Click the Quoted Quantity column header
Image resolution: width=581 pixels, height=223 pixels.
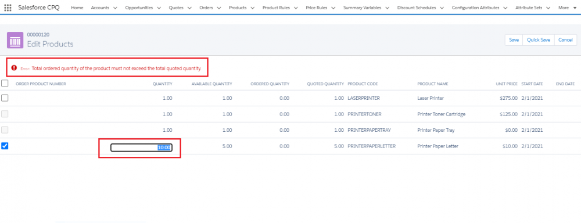[325, 84]
